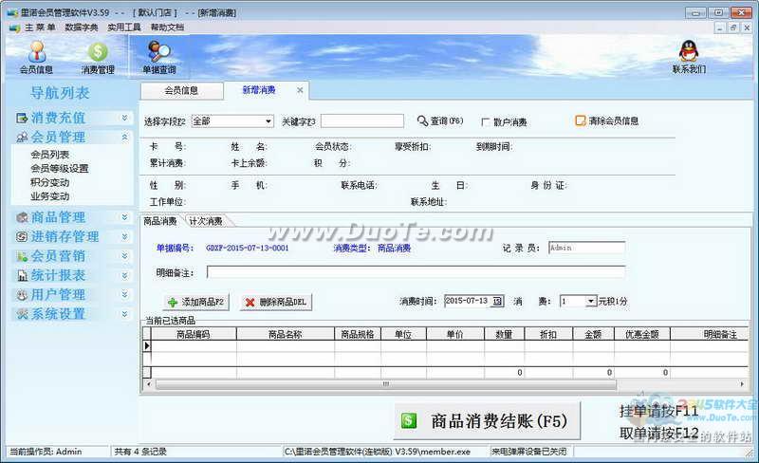Click status bar text 当前操作员: Admin
Screen dimensions: 759x463
point(46,452)
